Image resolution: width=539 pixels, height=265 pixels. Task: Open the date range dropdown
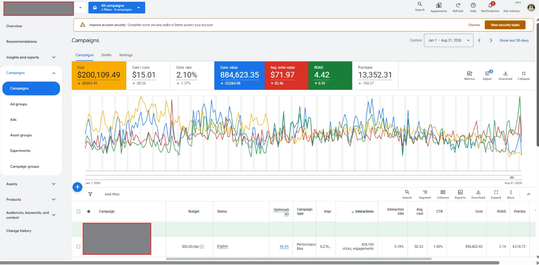[449, 41]
